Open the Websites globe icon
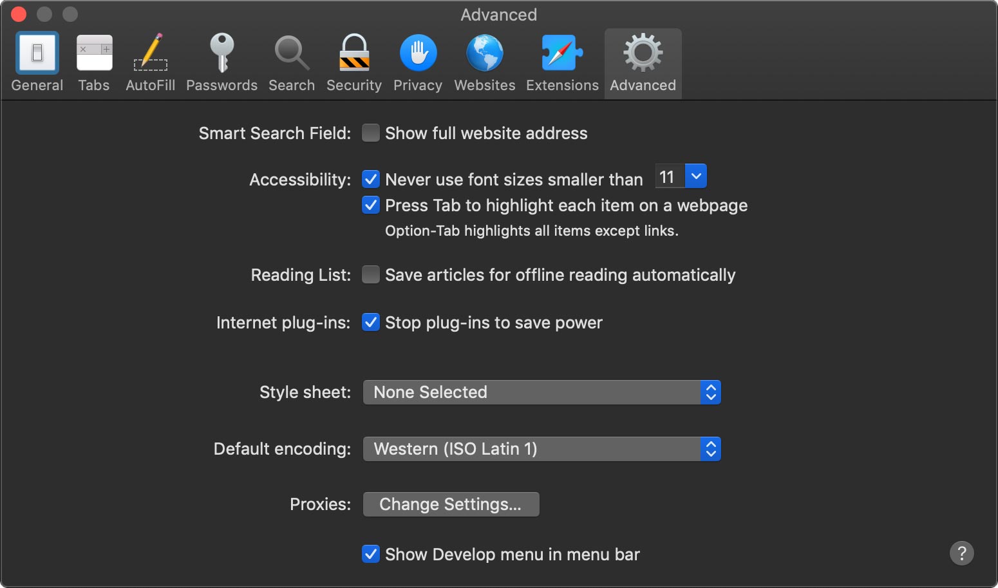The image size is (998, 588). pyautogui.click(x=485, y=53)
